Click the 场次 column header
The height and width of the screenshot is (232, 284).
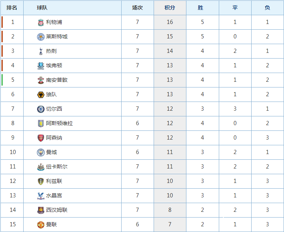click(x=138, y=8)
